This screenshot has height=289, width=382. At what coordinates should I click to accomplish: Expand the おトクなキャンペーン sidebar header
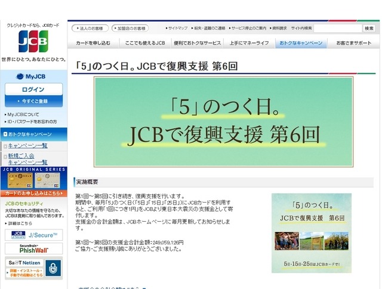coord(33,134)
